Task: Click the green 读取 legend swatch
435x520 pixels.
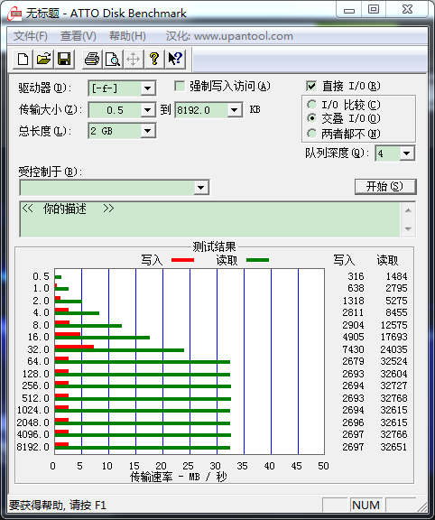Action: pos(257,260)
